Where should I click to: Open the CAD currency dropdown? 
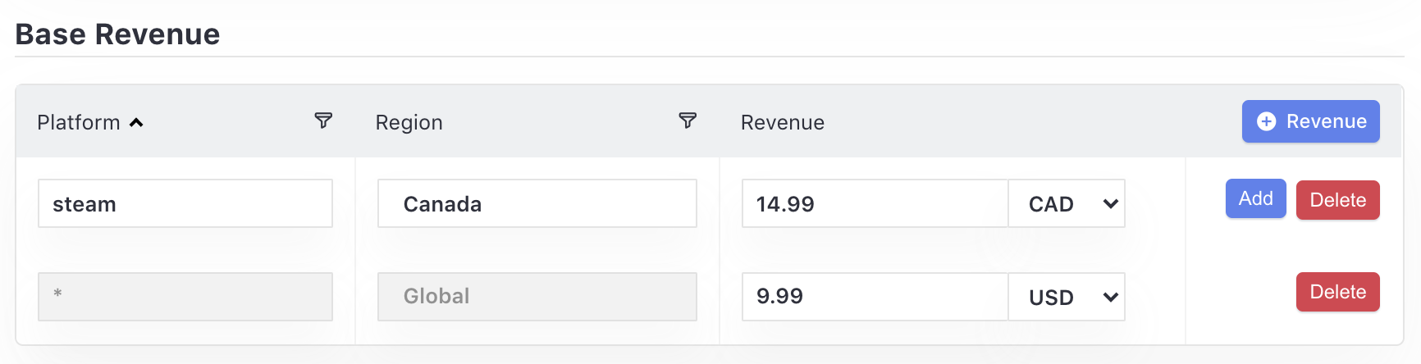1067,203
